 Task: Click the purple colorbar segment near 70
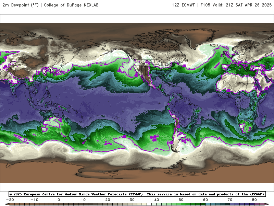tap(233, 205)
